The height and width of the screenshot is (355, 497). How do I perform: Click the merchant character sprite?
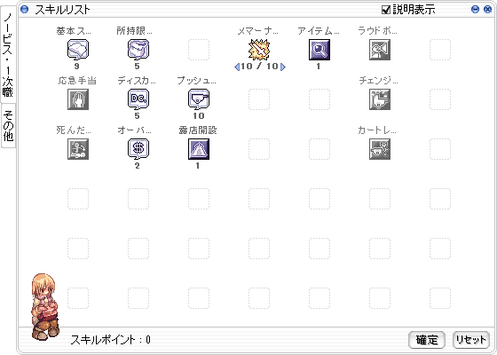[45, 307]
